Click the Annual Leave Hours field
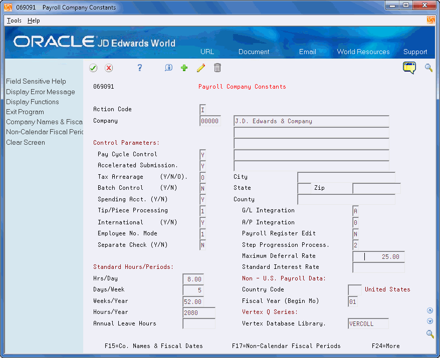This screenshot has height=358, width=440. (199, 324)
